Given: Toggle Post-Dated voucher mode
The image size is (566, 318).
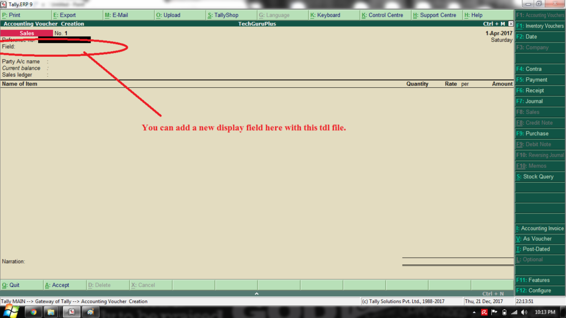Looking at the screenshot, I should (539, 249).
